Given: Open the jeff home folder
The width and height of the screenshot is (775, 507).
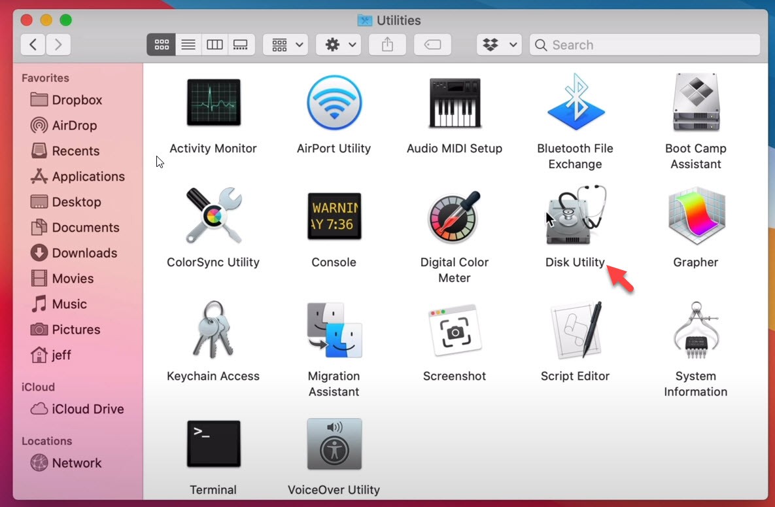Looking at the screenshot, I should pyautogui.click(x=50, y=355).
